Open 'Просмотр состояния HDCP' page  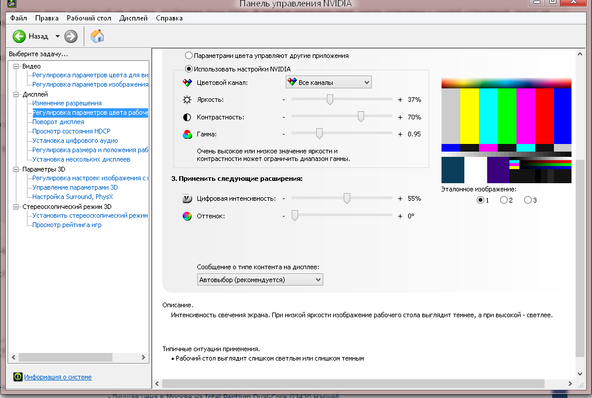tap(71, 131)
